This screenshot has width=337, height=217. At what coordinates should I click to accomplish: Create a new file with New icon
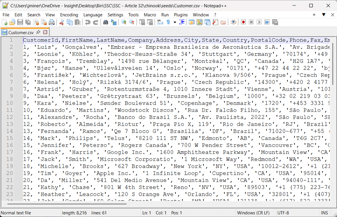coord(4,22)
